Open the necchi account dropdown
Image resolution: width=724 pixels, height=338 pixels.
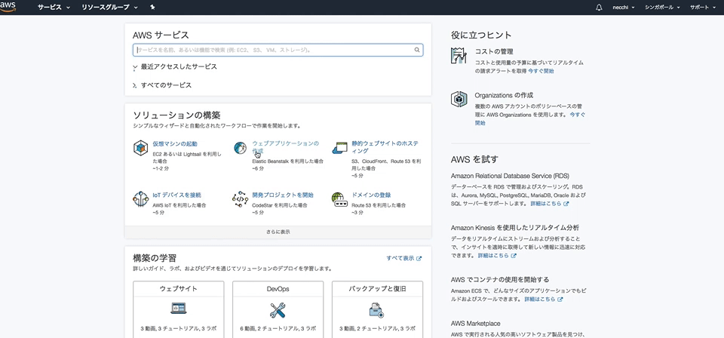tap(624, 8)
